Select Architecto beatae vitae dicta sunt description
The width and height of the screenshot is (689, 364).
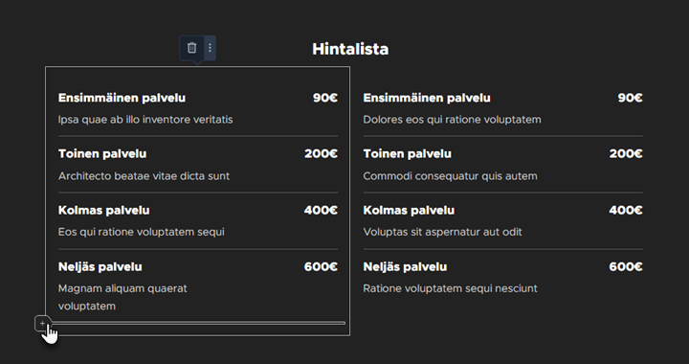pos(144,176)
